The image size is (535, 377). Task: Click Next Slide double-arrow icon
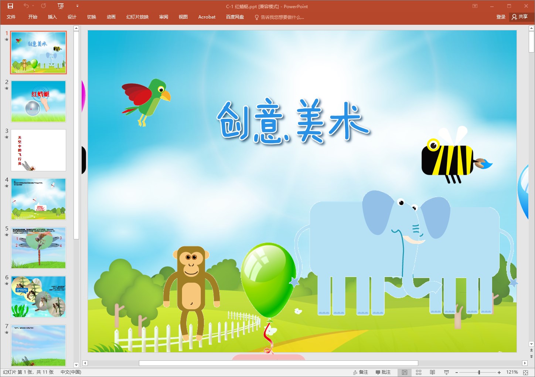point(531,356)
